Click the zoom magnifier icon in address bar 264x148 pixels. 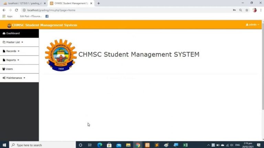click(x=240, y=10)
